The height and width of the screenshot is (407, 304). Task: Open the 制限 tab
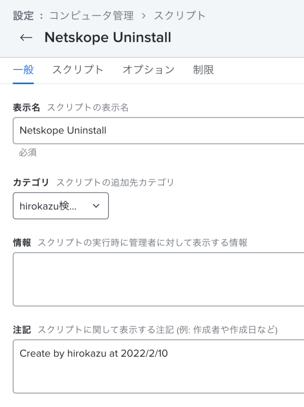(x=203, y=70)
